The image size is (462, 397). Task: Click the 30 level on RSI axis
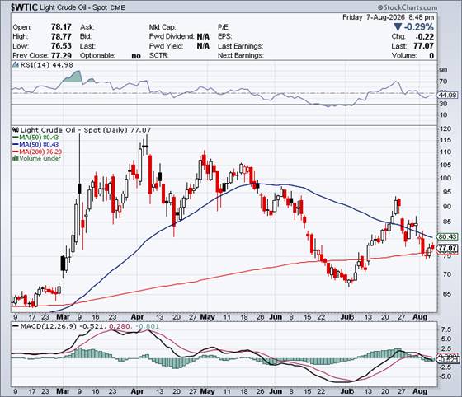pos(444,104)
